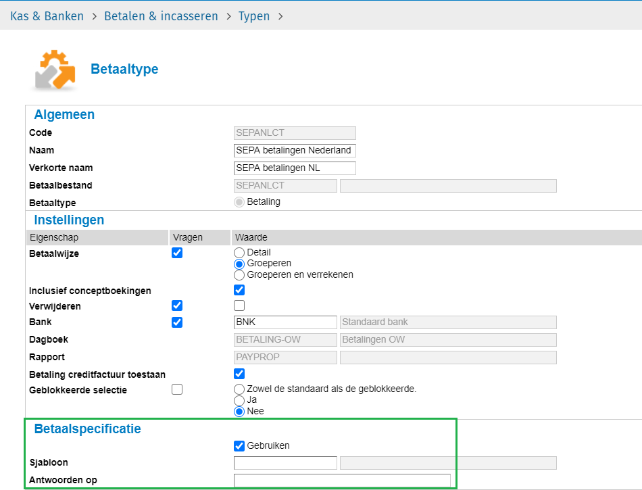Image resolution: width=642 pixels, height=490 pixels.
Task: Click the orange Betaaltype gear icon
Action: pyautogui.click(x=54, y=70)
